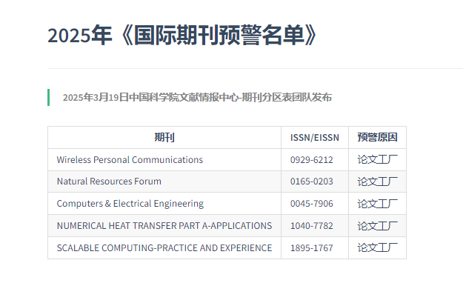The image size is (463, 283).
Task: Select Wireless Personal Communications journal name
Action: click(130, 160)
